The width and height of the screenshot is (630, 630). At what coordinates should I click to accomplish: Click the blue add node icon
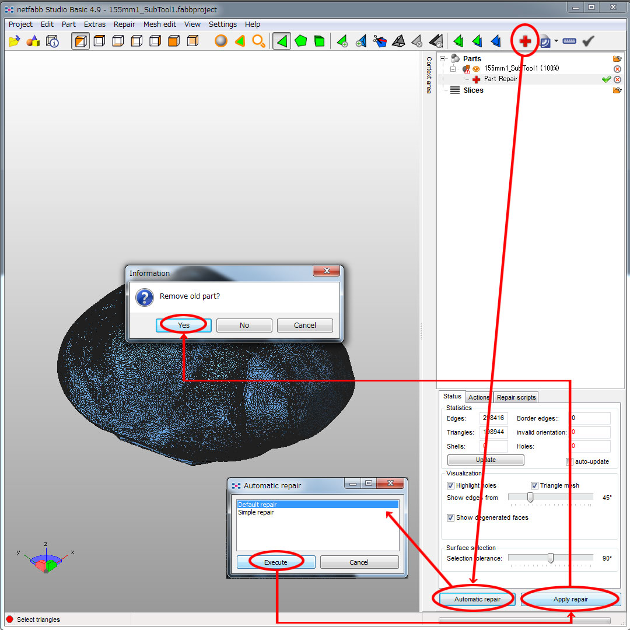click(x=361, y=41)
